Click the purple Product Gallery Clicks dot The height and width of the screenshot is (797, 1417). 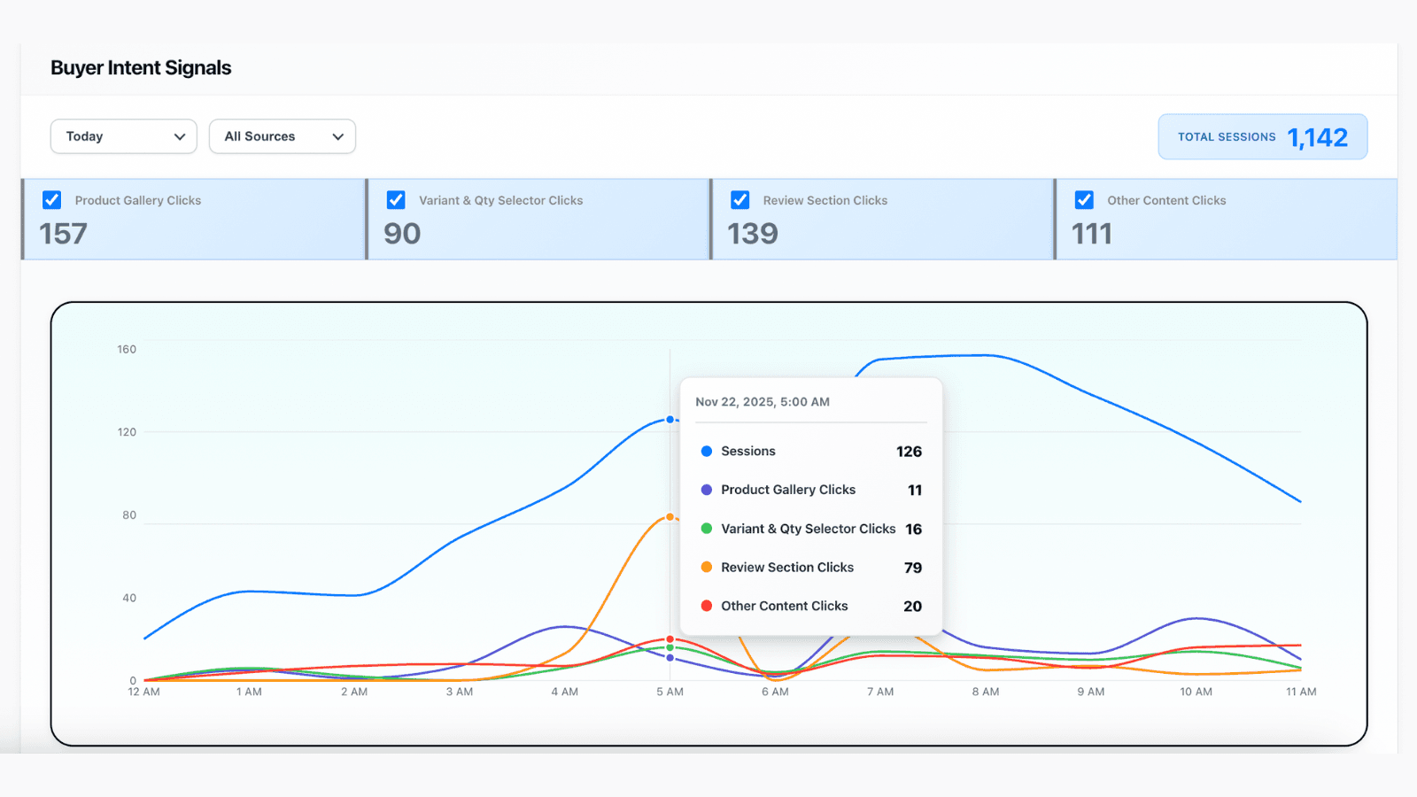[x=706, y=490]
